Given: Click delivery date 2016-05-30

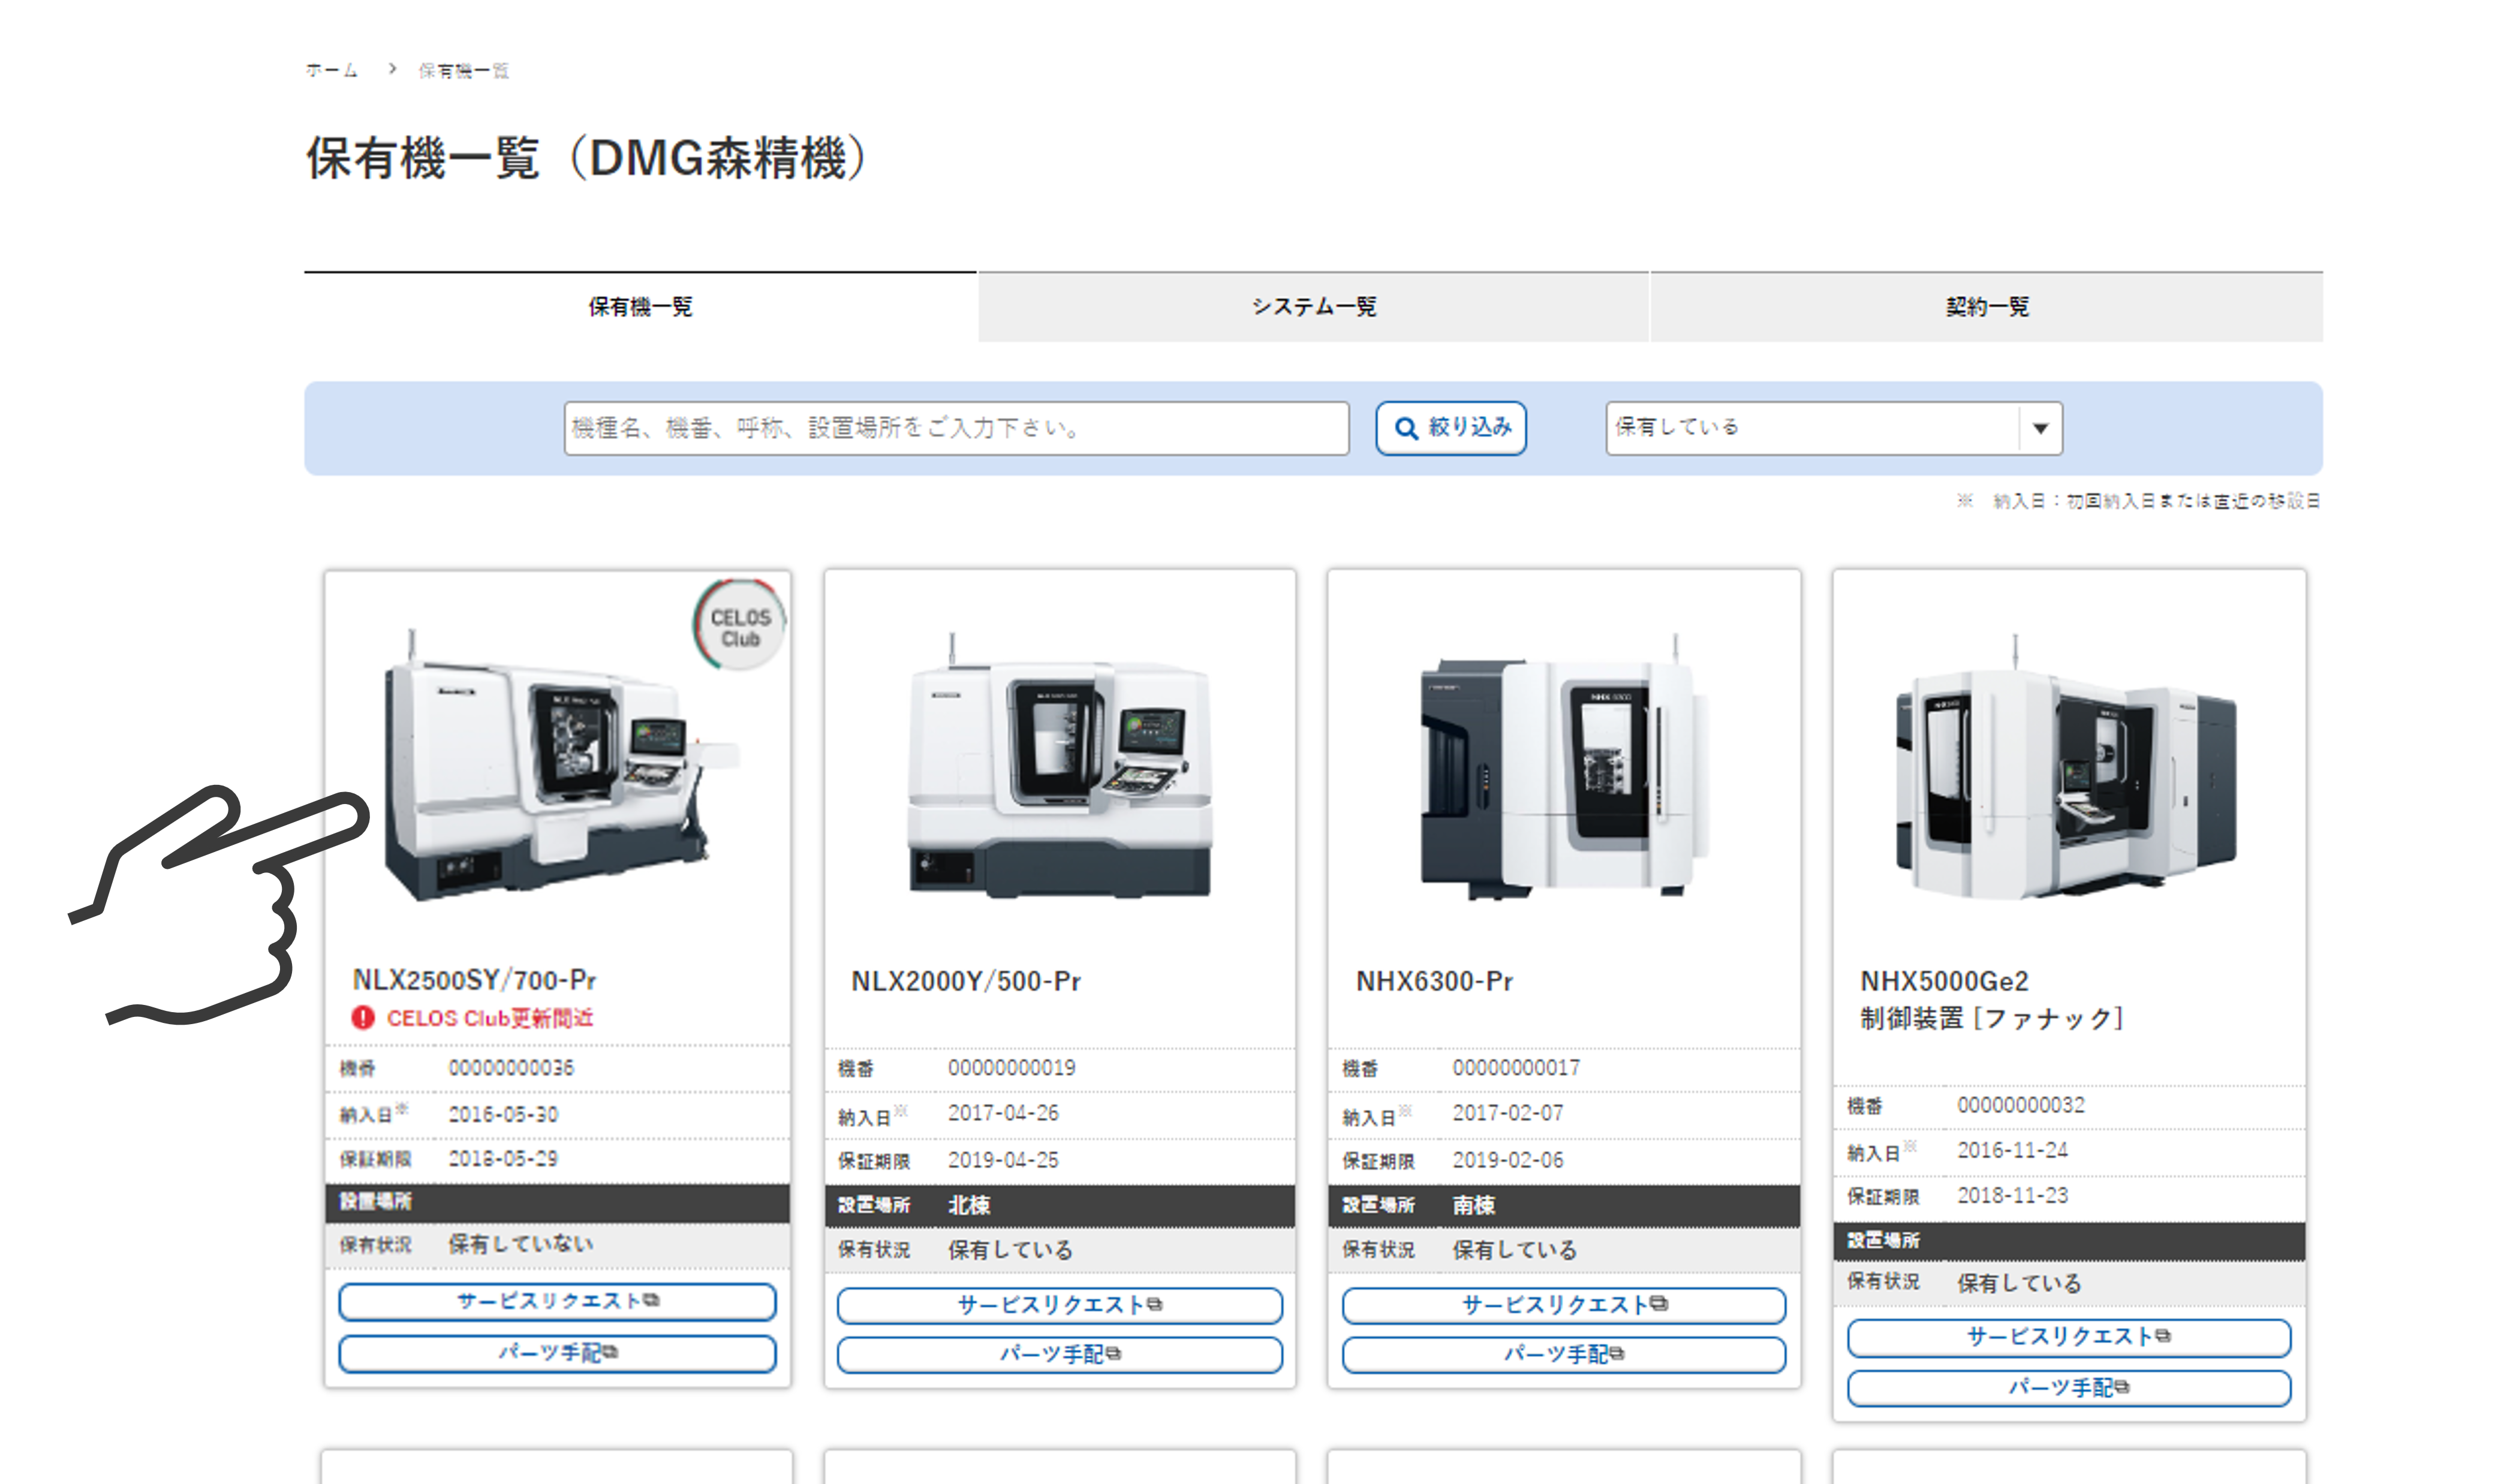Looking at the screenshot, I should [x=503, y=1115].
